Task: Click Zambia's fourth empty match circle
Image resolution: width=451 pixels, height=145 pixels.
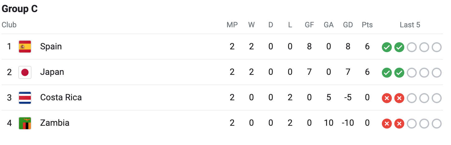Action: tap(424, 124)
